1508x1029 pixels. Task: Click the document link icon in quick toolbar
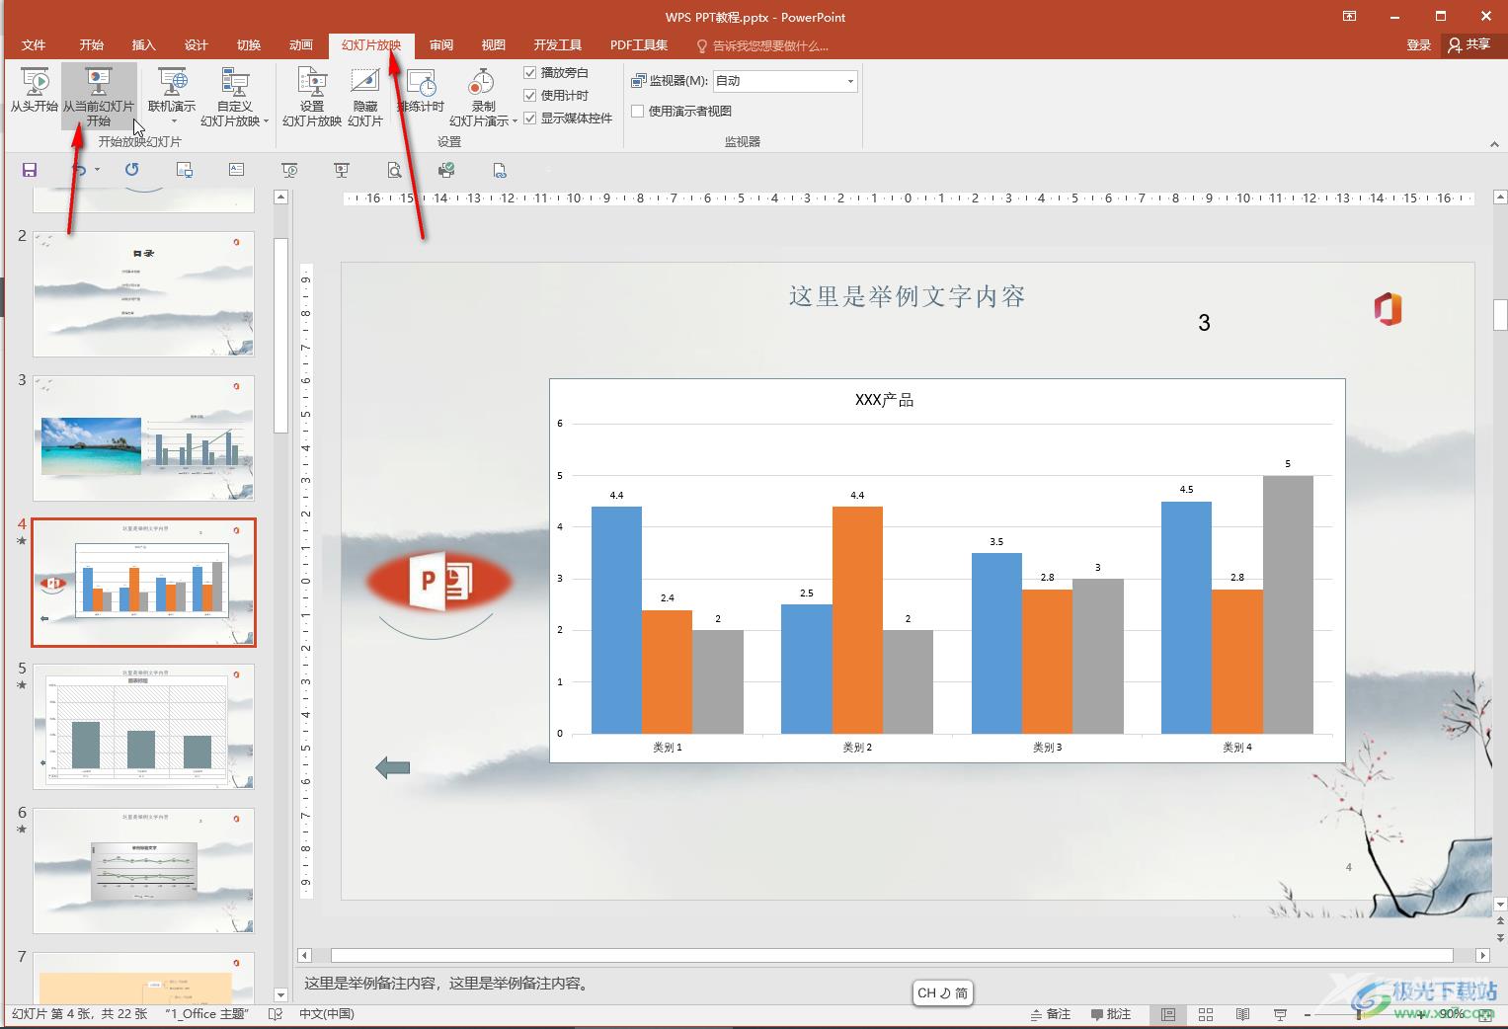point(500,170)
